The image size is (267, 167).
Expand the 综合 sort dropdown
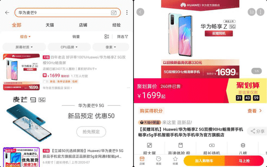pyautogui.click(x=25, y=37)
